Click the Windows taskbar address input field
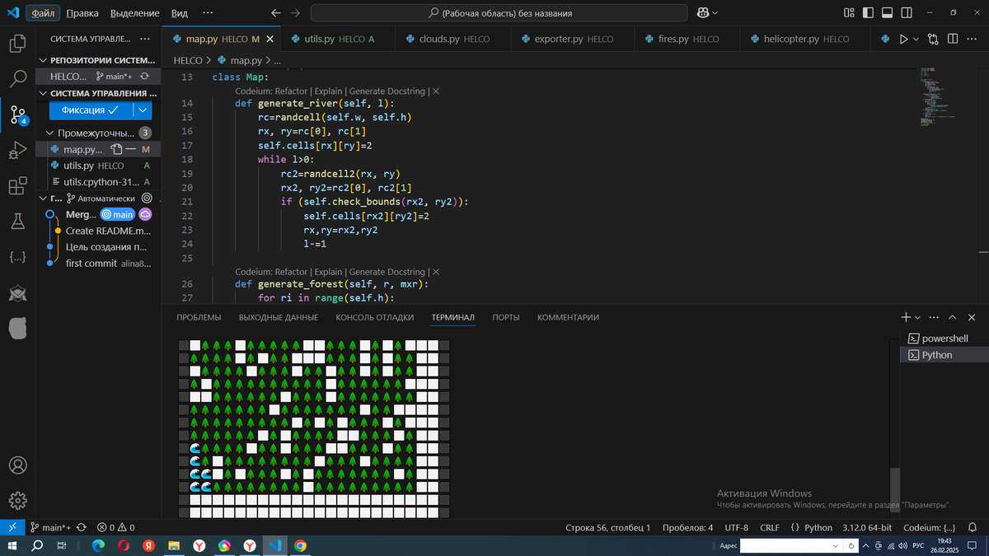Image resolution: width=989 pixels, height=556 pixels. tap(792, 545)
